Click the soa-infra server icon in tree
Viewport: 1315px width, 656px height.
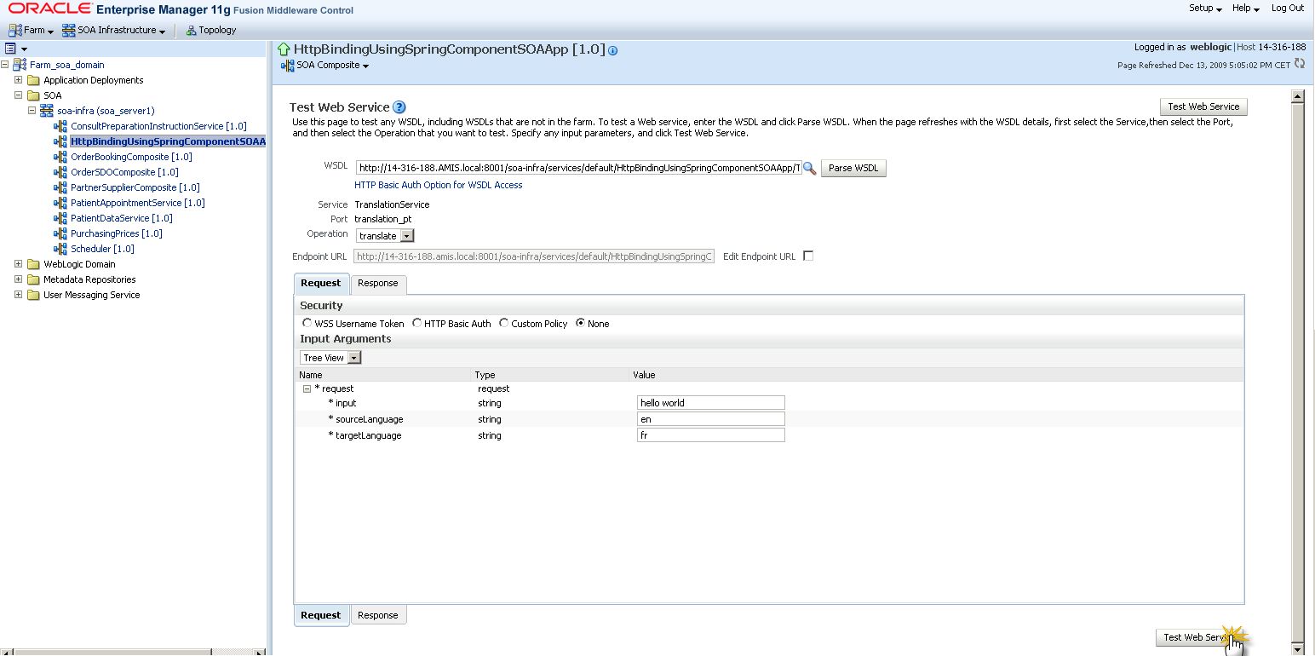coord(47,111)
